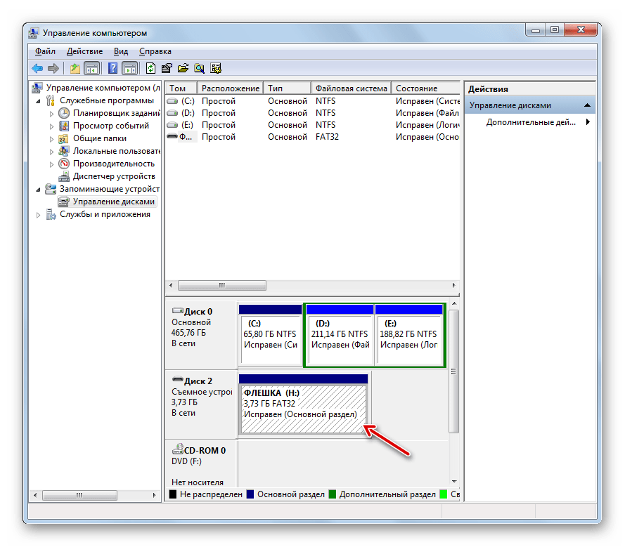Viewport: 625px width, 547px height.
Task: Click the volume list horizontal scrollbar thumb
Action: 221,286
